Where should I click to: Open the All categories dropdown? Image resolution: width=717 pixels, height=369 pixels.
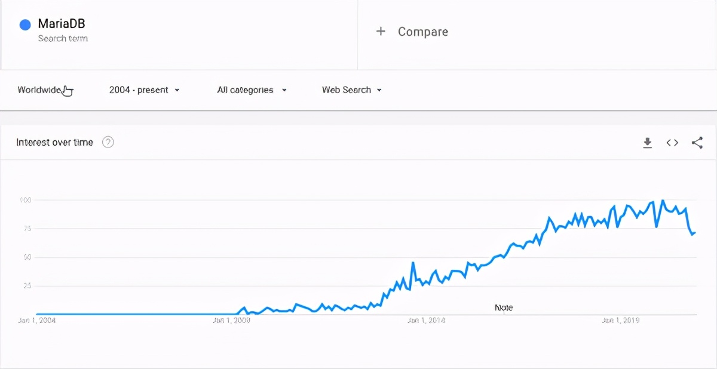(x=252, y=90)
